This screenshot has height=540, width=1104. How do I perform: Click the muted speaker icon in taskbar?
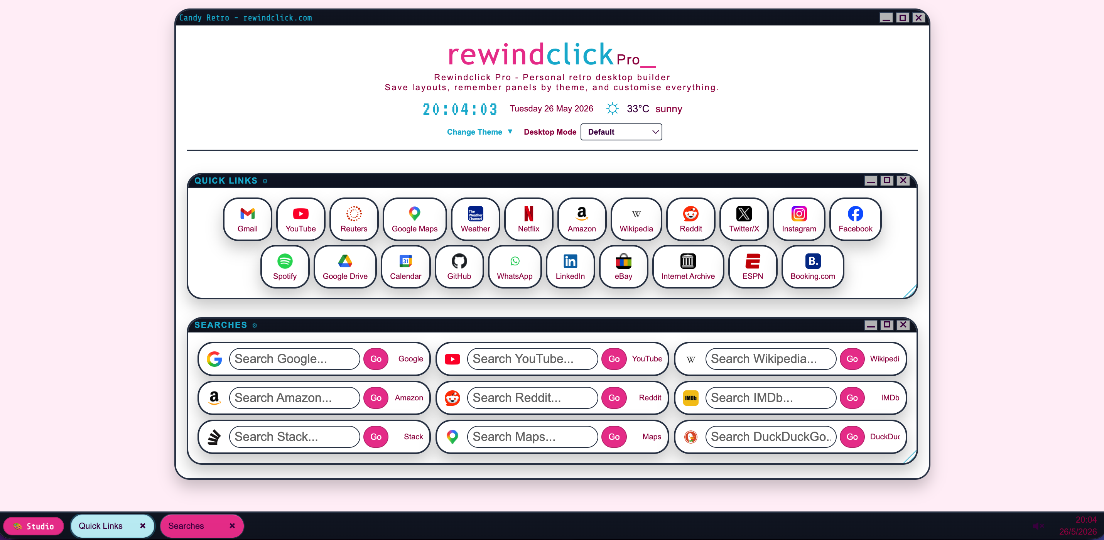pyautogui.click(x=1038, y=526)
